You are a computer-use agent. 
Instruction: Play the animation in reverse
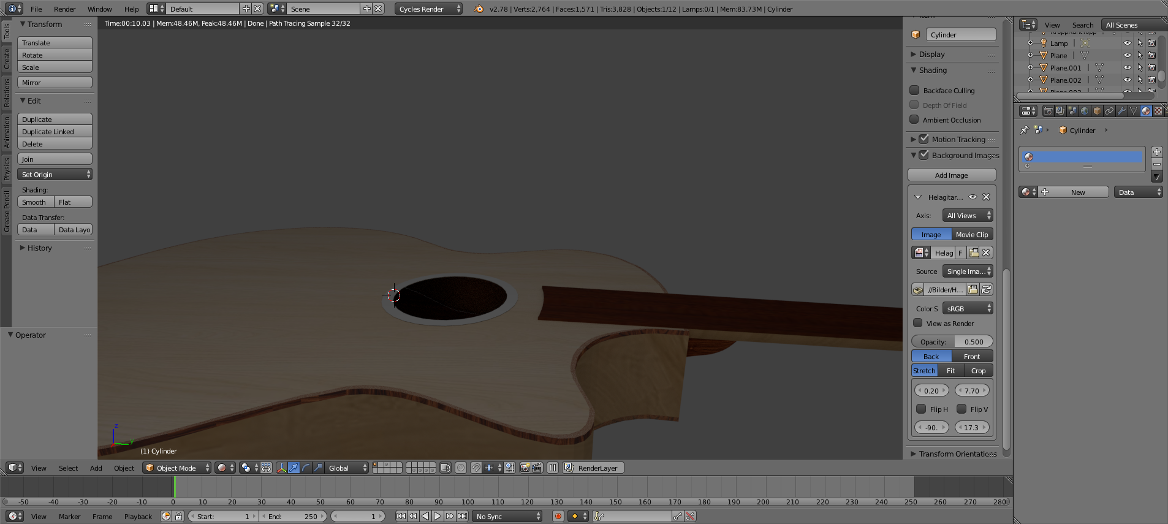(x=425, y=516)
